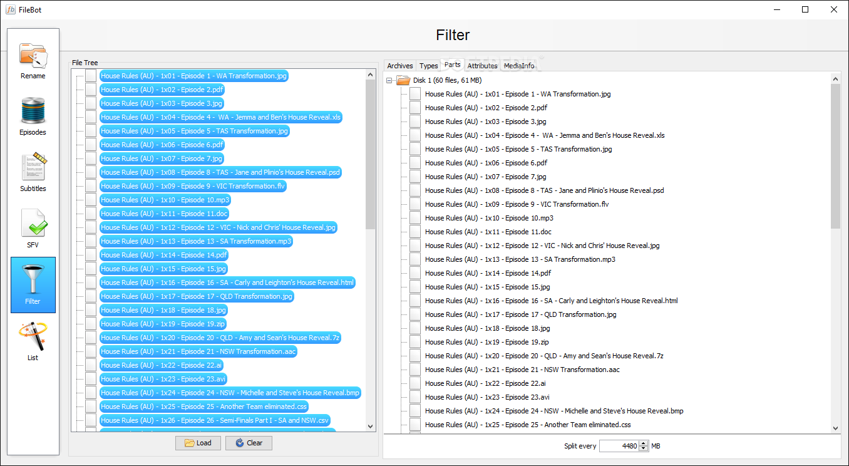
Task: Select 1x03 Episode 3.jpg in Parts tree
Action: (485, 122)
